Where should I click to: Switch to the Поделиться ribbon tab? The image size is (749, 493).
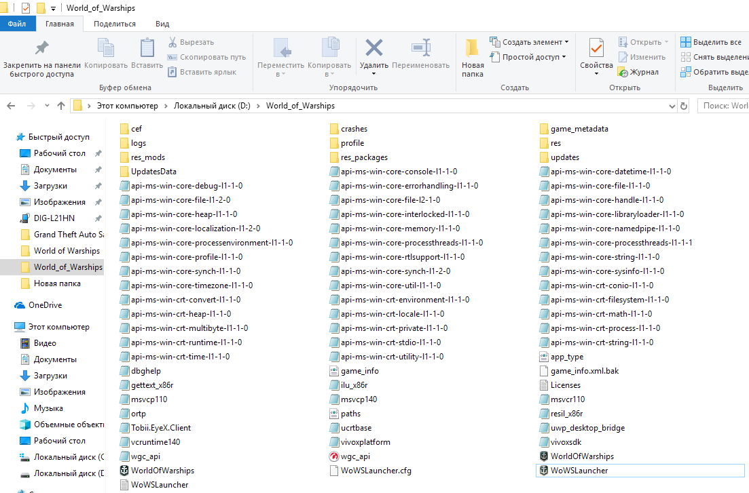(115, 24)
